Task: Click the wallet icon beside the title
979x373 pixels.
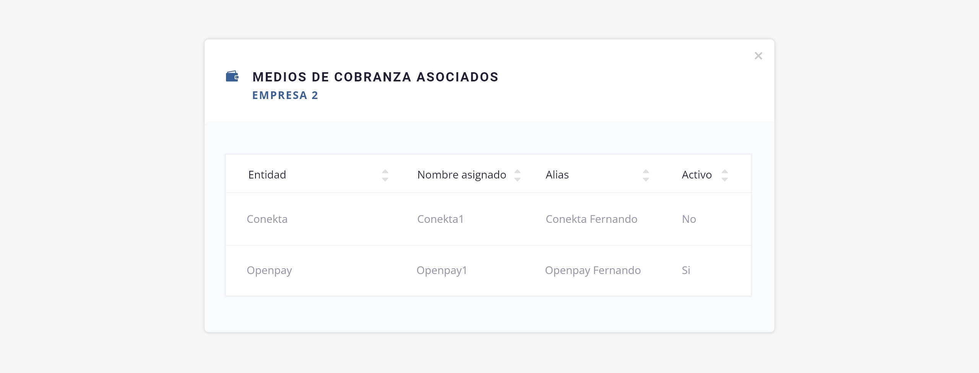Action: [x=232, y=76]
